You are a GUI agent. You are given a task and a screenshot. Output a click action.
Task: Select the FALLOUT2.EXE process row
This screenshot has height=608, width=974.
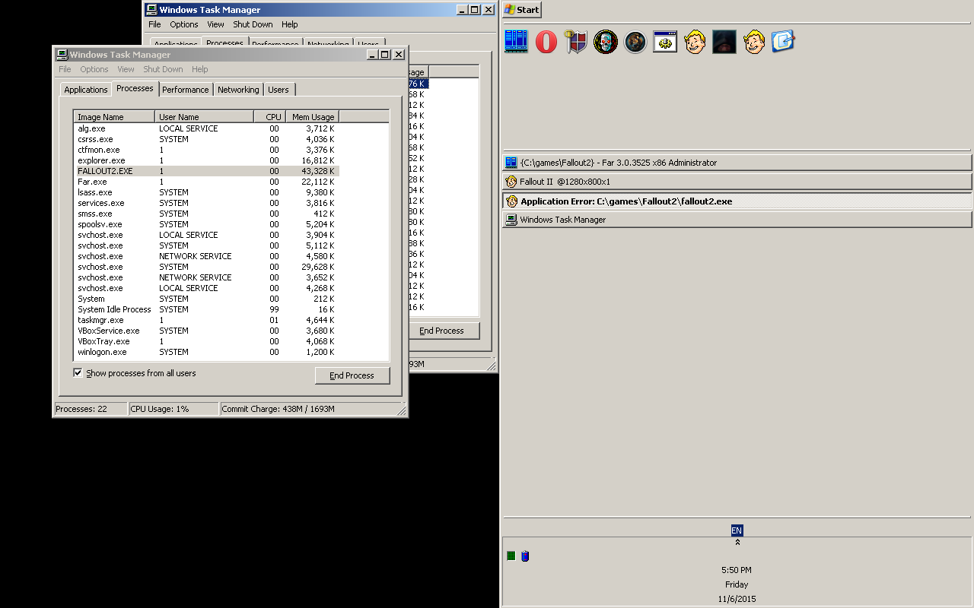tap(206, 171)
